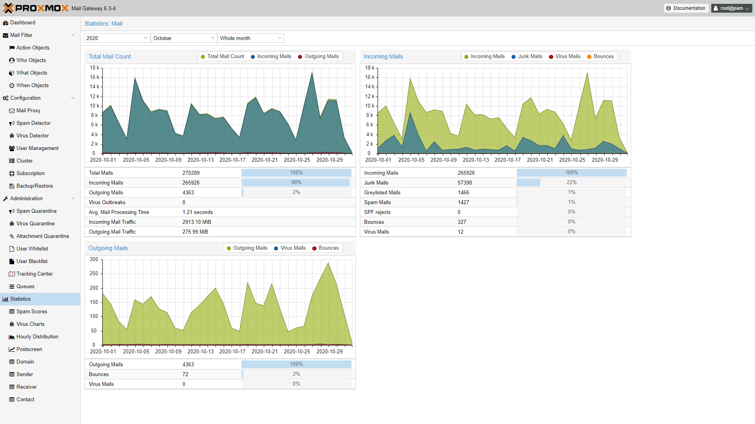Open the year 2020 dropdown
The image size is (755, 424).
click(x=145, y=38)
